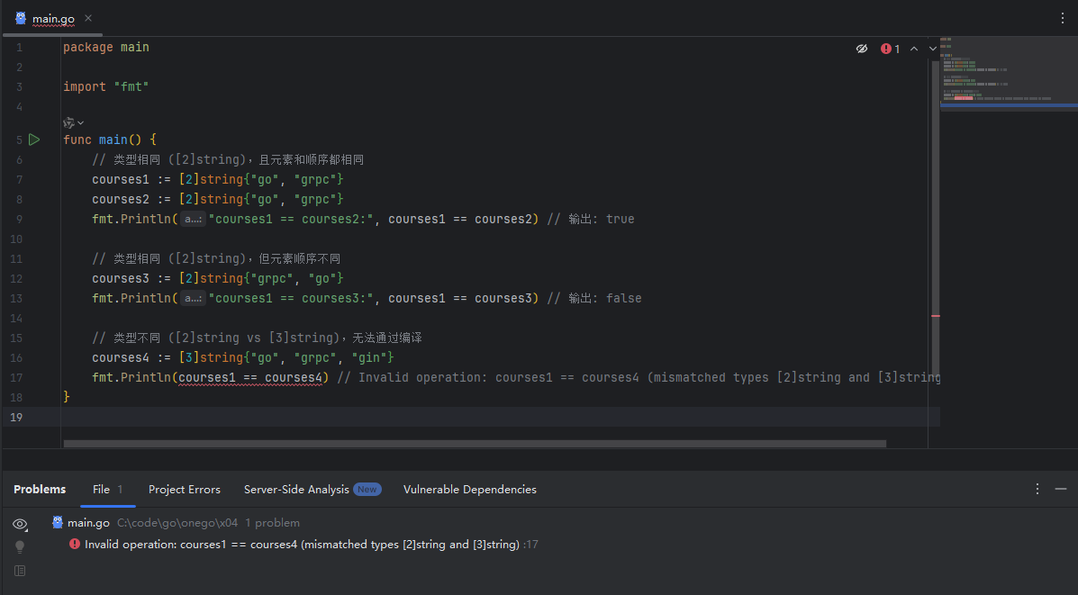Open Vulnerable Dependencies tab
This screenshot has height=595, width=1078.
point(469,489)
